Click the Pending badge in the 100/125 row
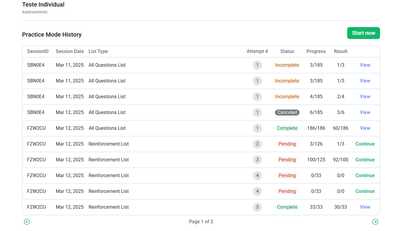Viewport: 400px width, 231px height. (x=287, y=160)
